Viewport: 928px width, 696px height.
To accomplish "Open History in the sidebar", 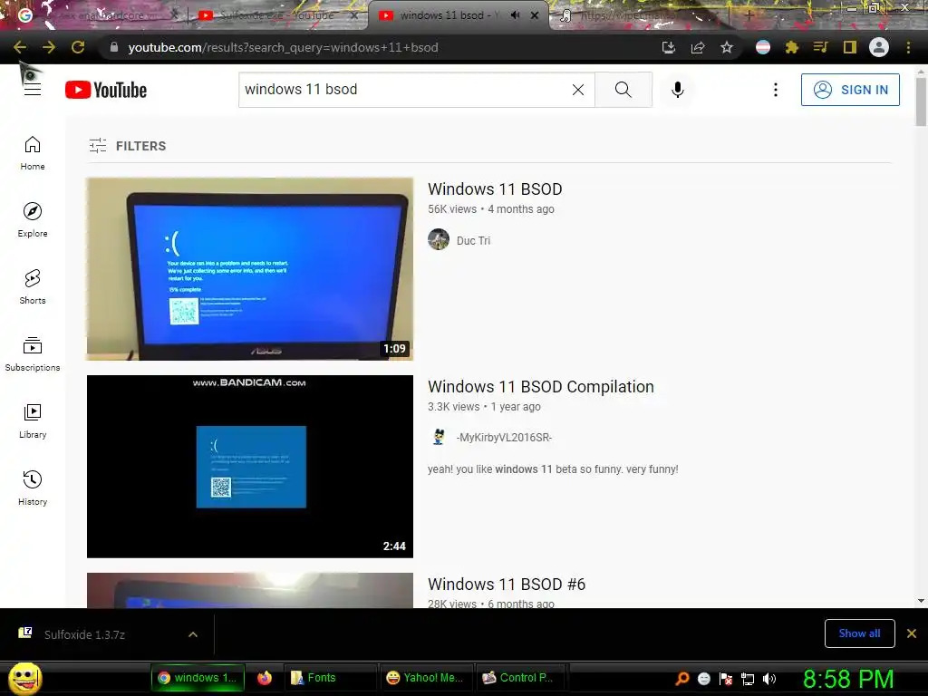I will point(33,488).
